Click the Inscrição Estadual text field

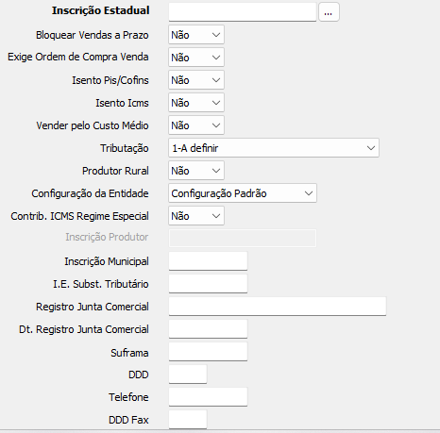[243, 12]
